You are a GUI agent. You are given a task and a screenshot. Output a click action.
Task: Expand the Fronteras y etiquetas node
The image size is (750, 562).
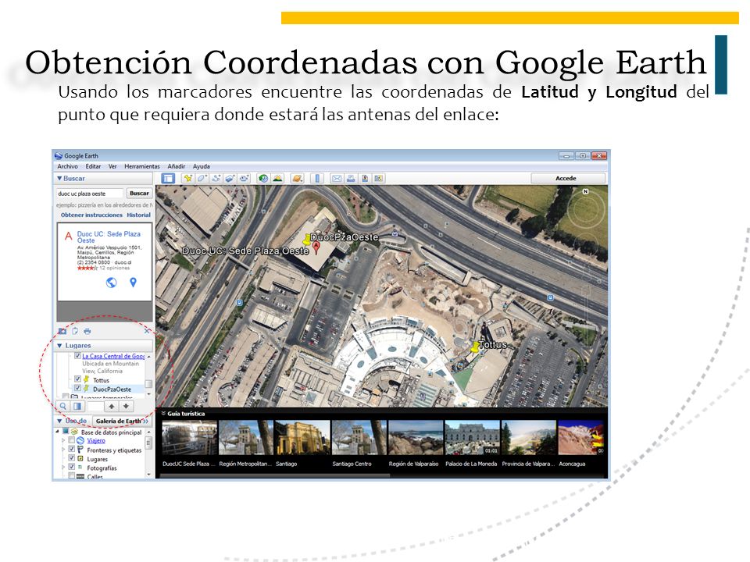click(x=63, y=450)
